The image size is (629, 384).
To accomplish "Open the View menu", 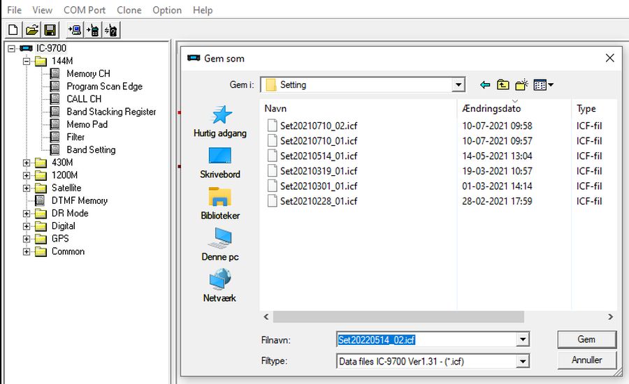I will [42, 10].
